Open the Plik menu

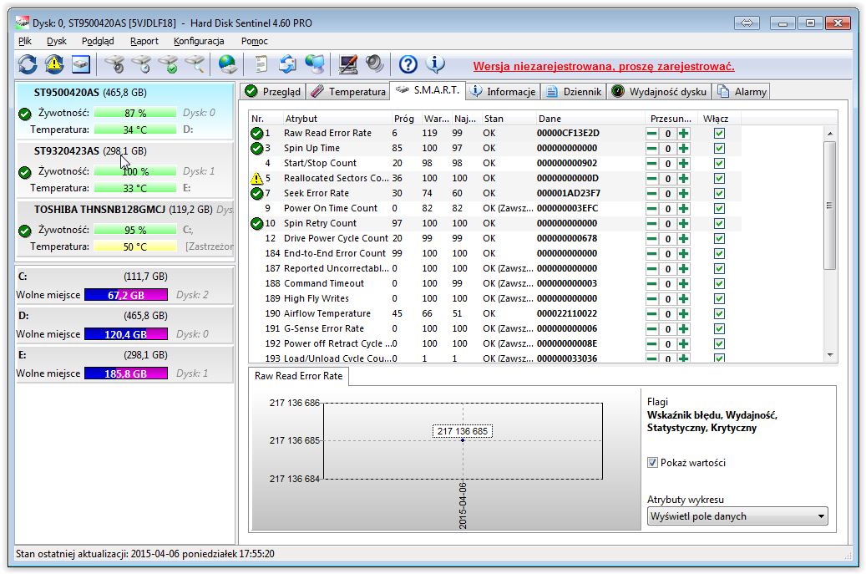[25, 41]
